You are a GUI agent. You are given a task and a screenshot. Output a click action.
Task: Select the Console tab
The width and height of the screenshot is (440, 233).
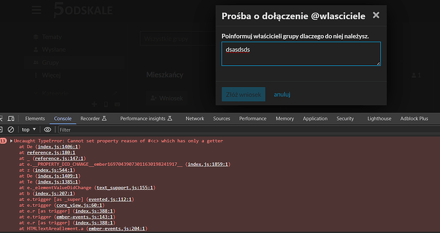pos(62,119)
